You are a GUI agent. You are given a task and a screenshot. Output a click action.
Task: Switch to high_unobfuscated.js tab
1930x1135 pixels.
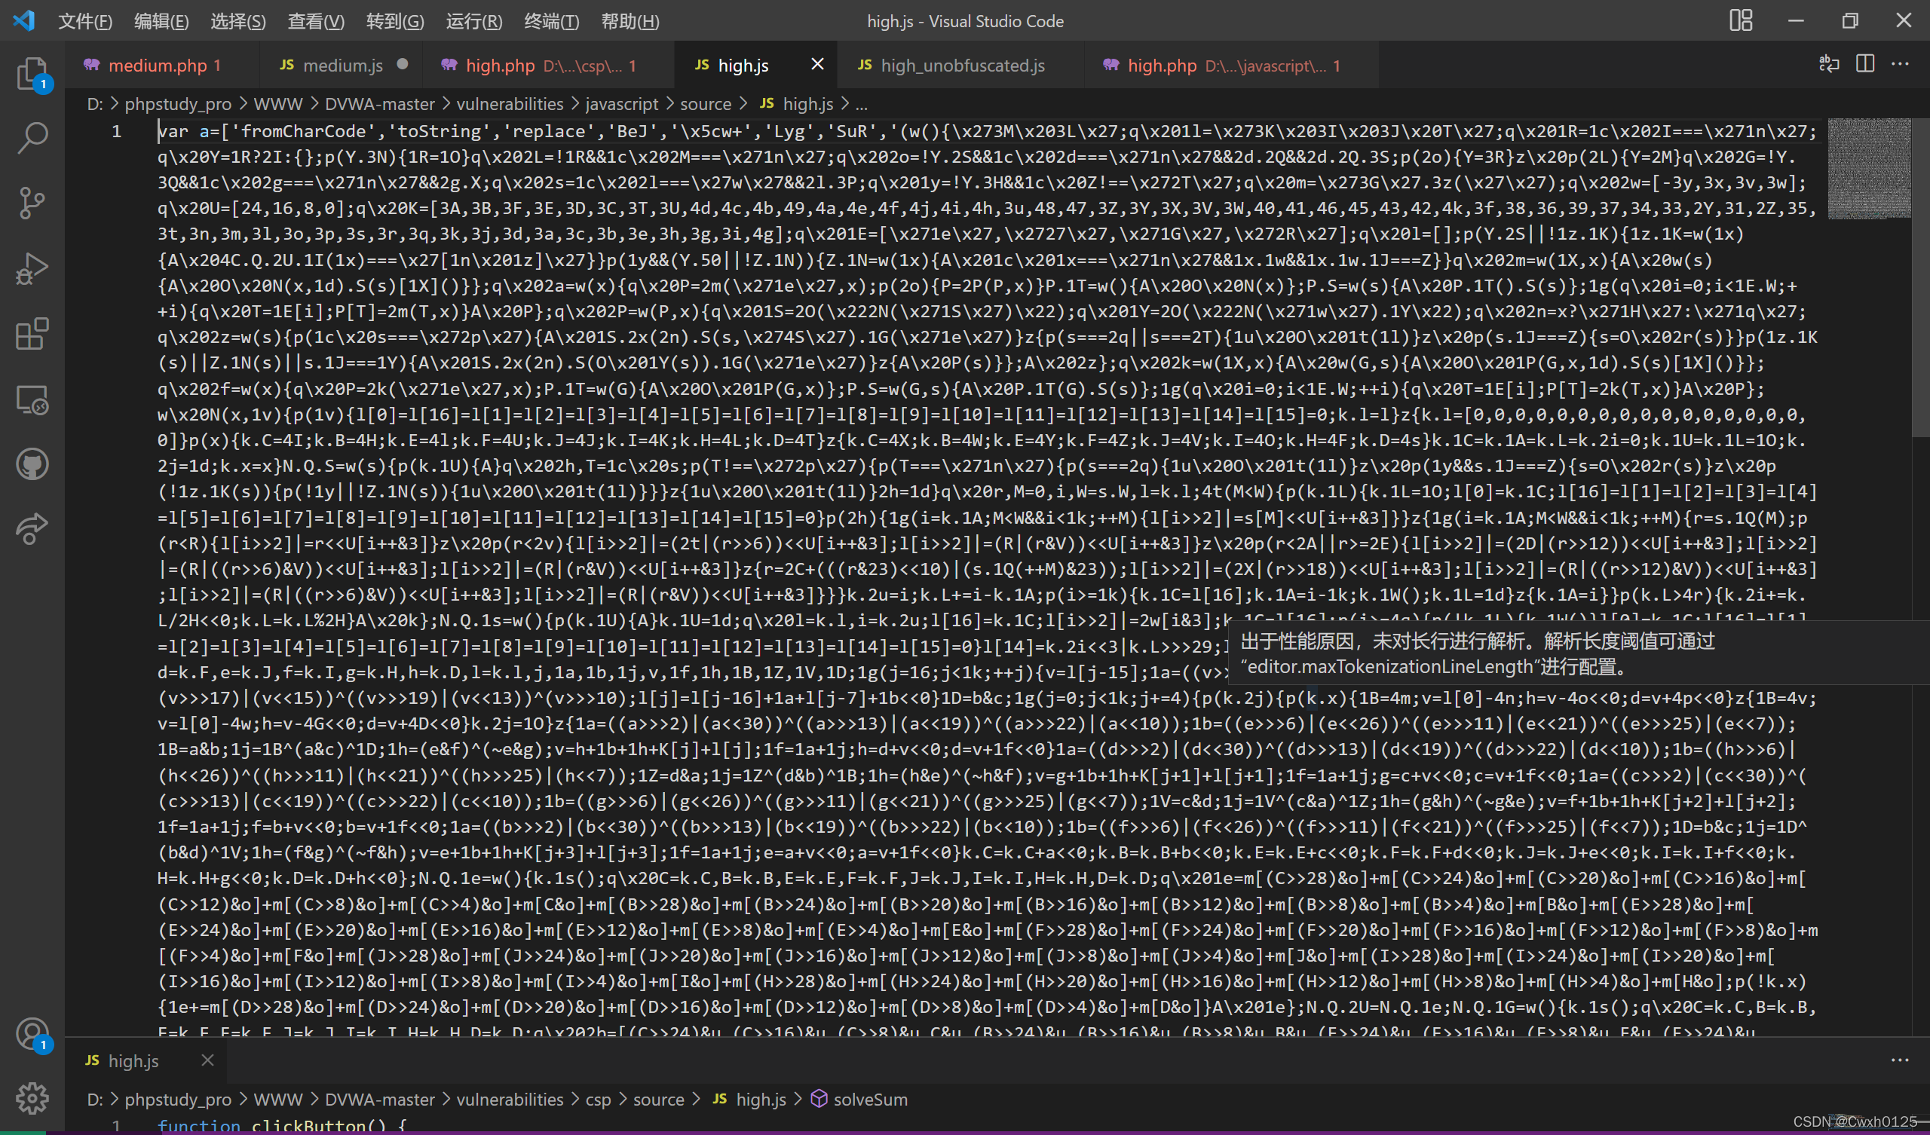click(x=962, y=66)
